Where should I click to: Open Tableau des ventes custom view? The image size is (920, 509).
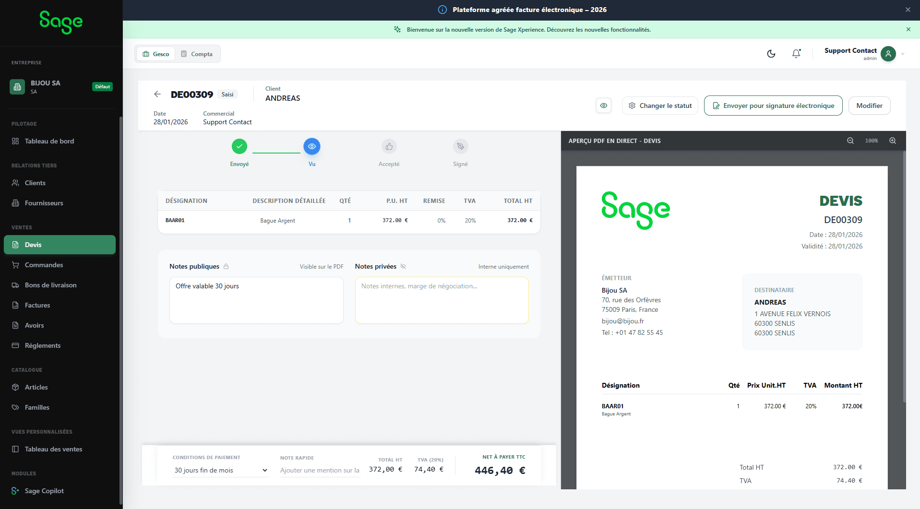(60, 449)
